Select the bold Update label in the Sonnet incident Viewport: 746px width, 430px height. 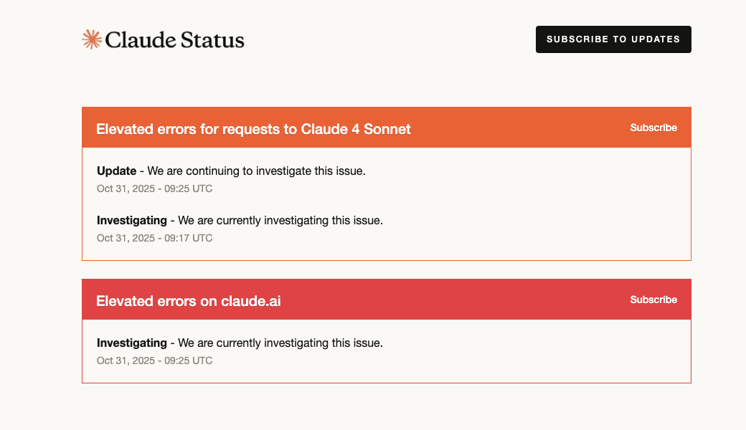115,171
